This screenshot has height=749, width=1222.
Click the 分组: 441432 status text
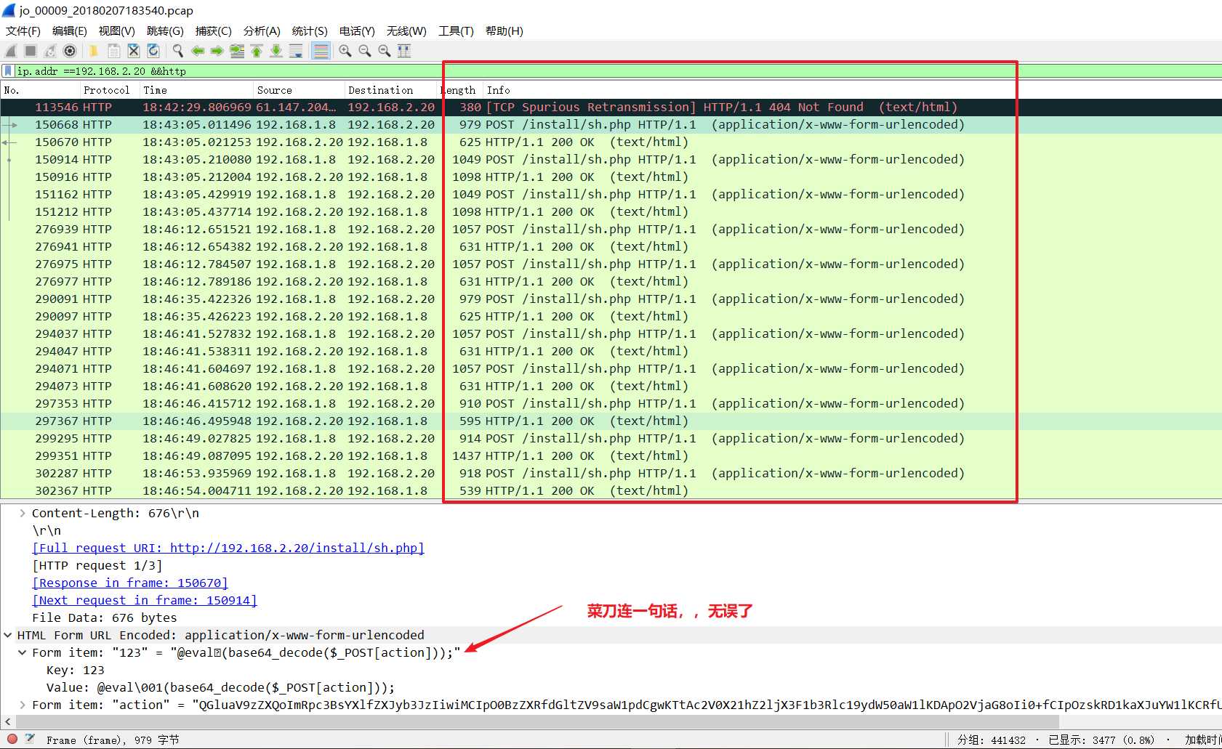pyautogui.click(x=992, y=740)
